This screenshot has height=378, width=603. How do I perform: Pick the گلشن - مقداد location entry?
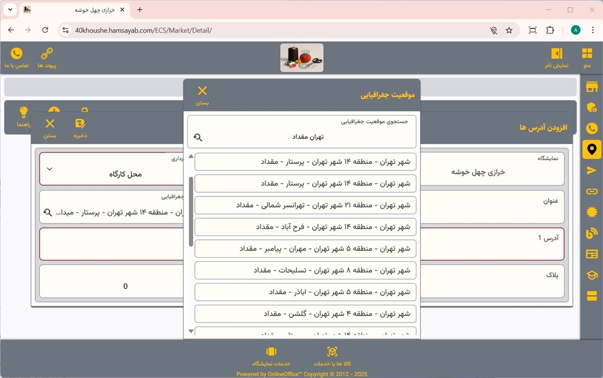pyautogui.click(x=305, y=314)
